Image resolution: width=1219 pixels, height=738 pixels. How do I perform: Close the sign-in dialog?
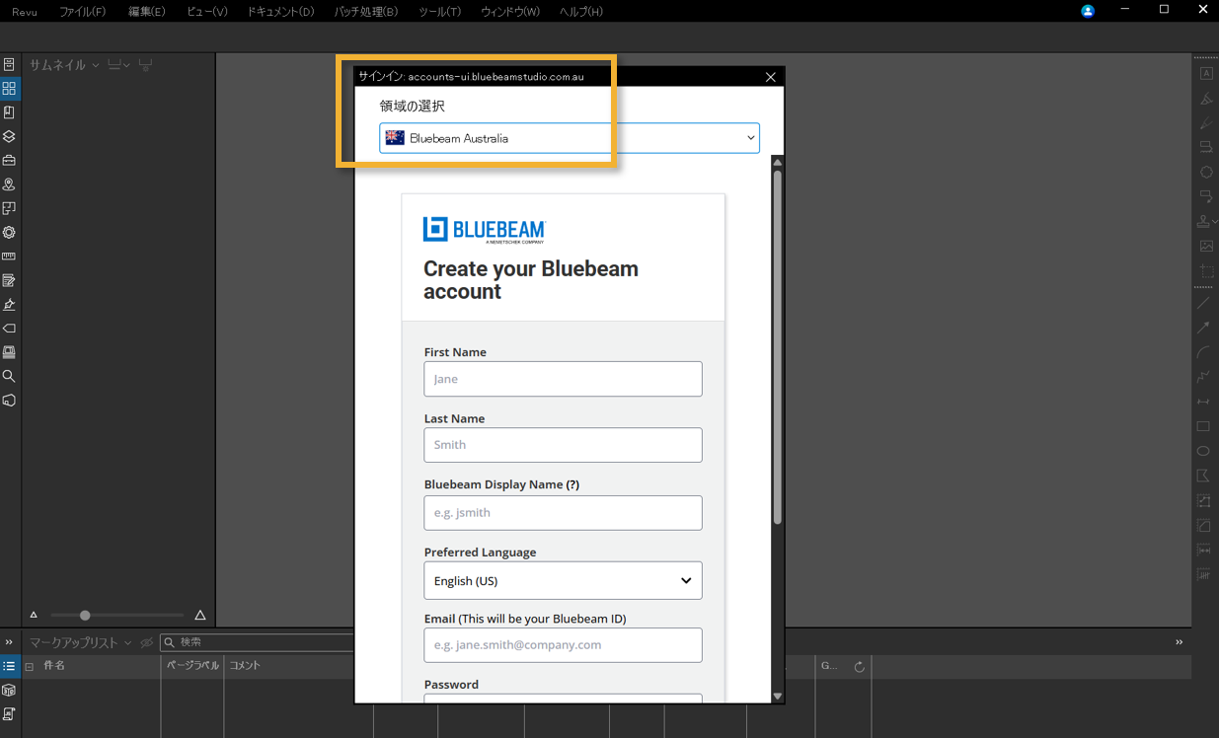pos(771,76)
